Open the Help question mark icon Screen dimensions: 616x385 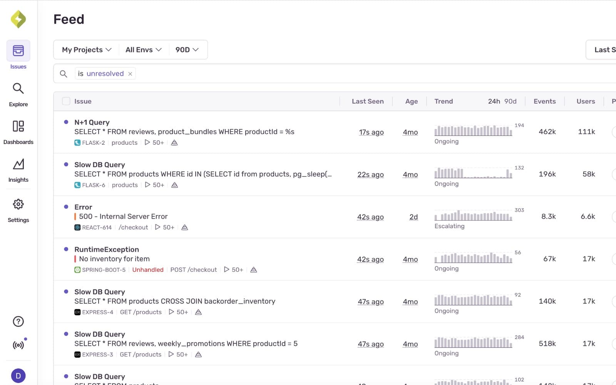pyautogui.click(x=18, y=321)
